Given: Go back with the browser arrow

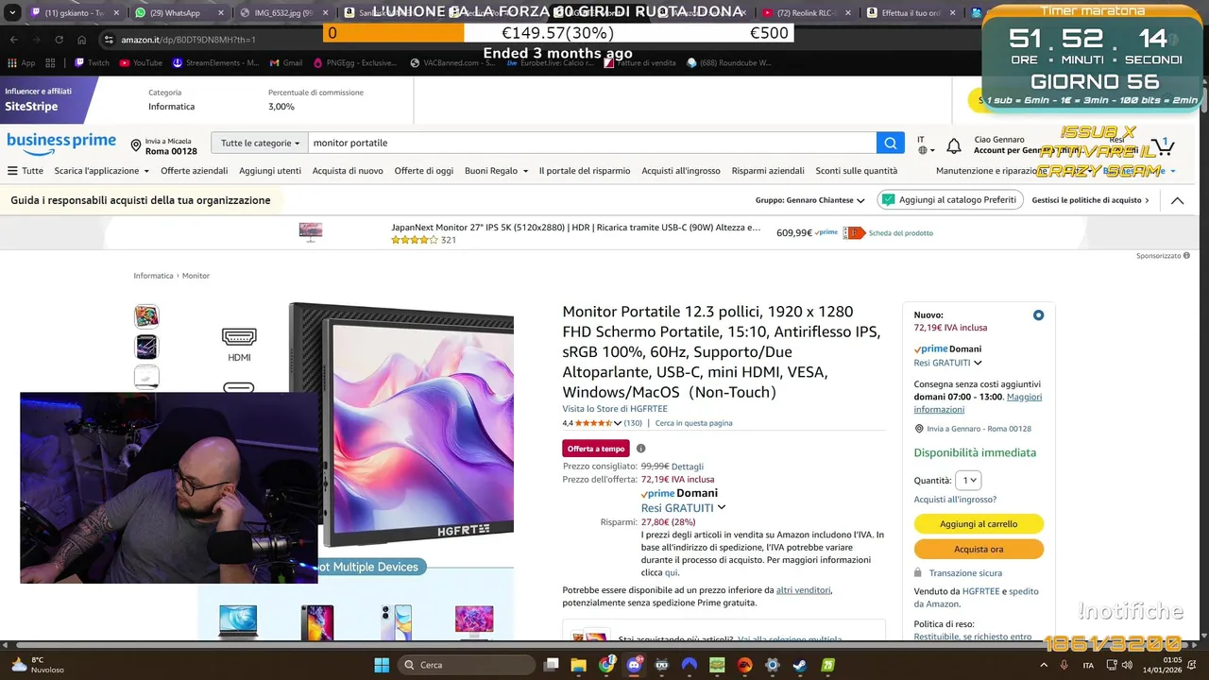Looking at the screenshot, I should [x=14, y=40].
